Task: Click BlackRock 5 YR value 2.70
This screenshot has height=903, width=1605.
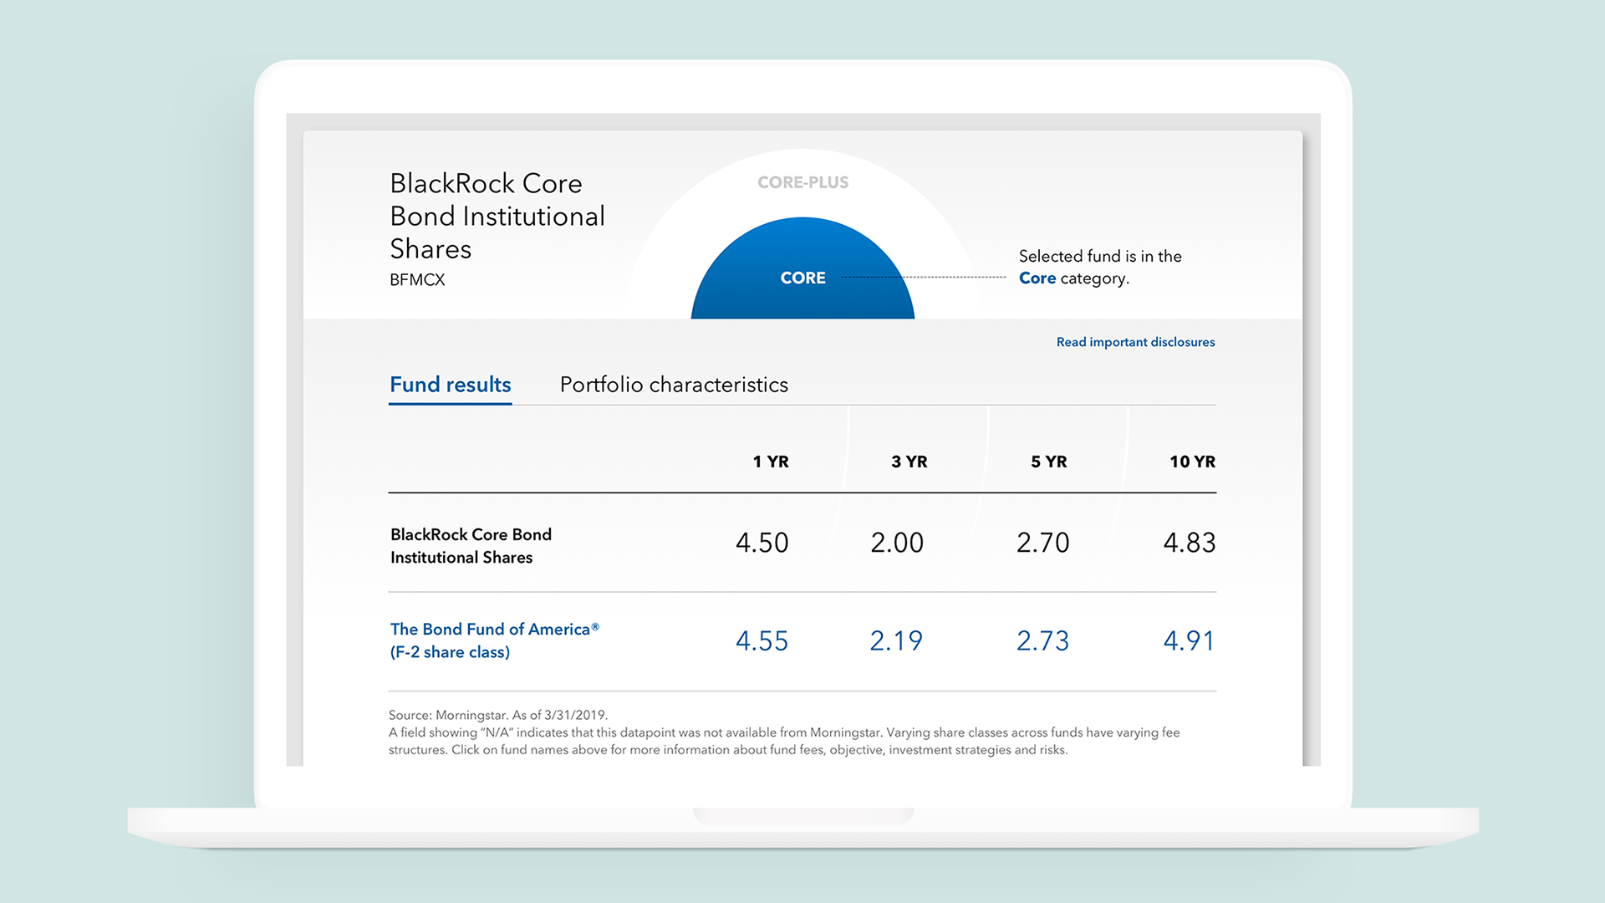Action: coord(1042,543)
